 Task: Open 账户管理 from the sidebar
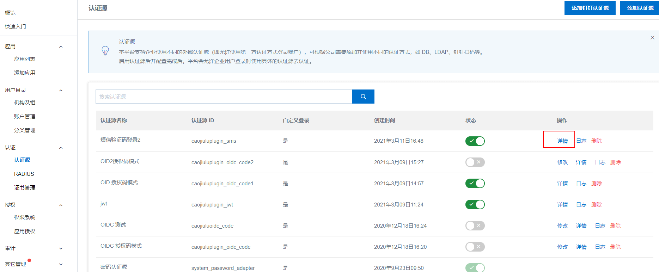(25, 117)
